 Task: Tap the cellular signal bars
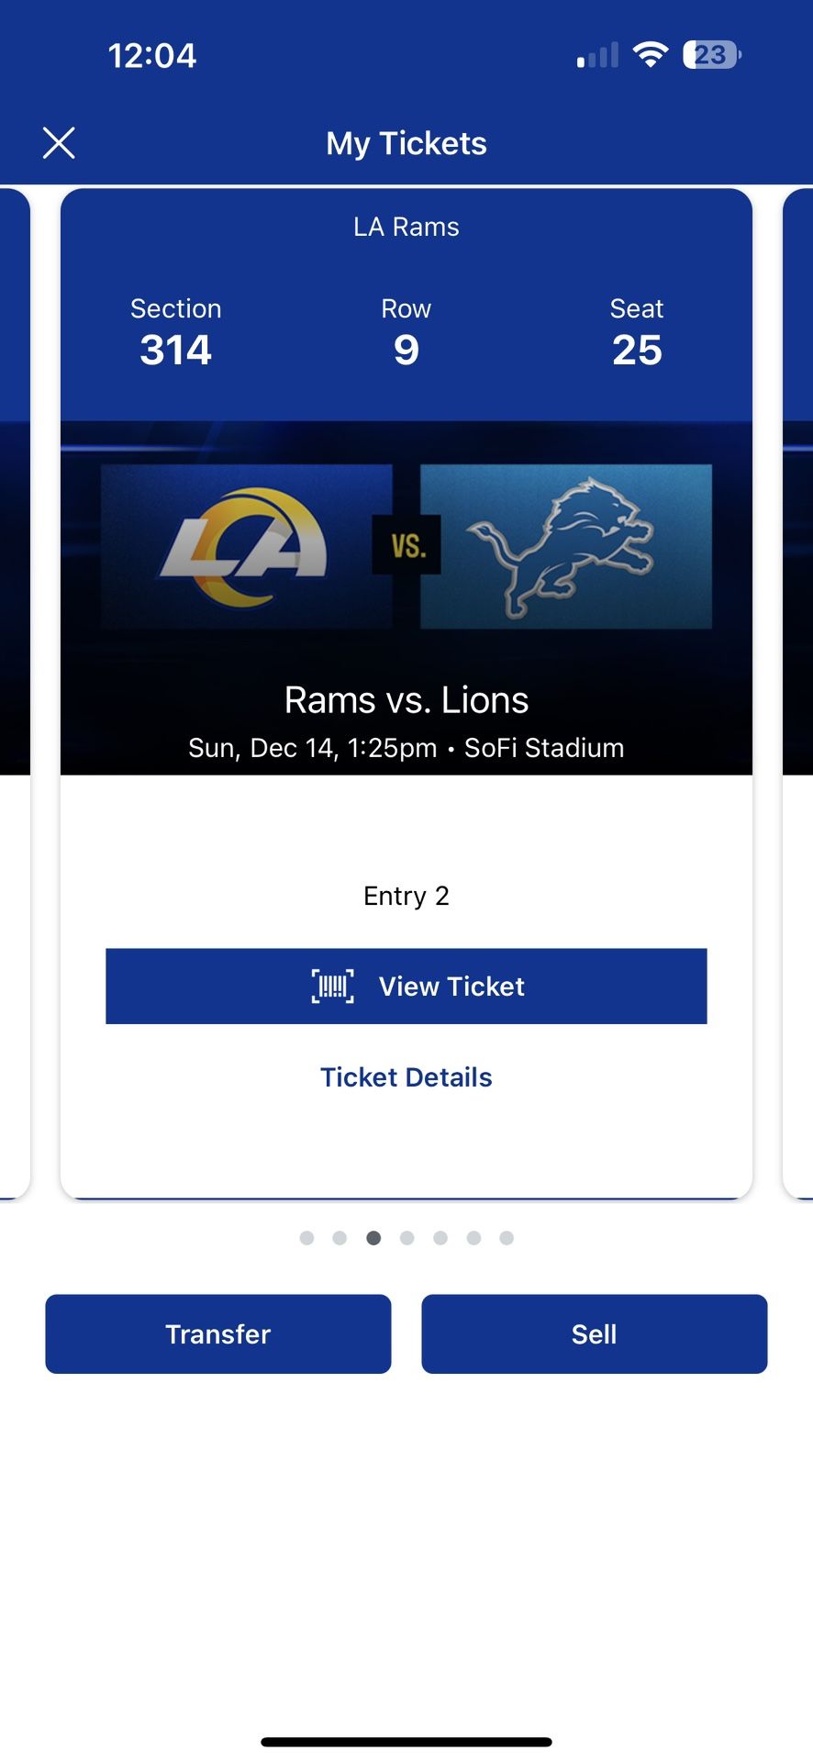pos(597,56)
